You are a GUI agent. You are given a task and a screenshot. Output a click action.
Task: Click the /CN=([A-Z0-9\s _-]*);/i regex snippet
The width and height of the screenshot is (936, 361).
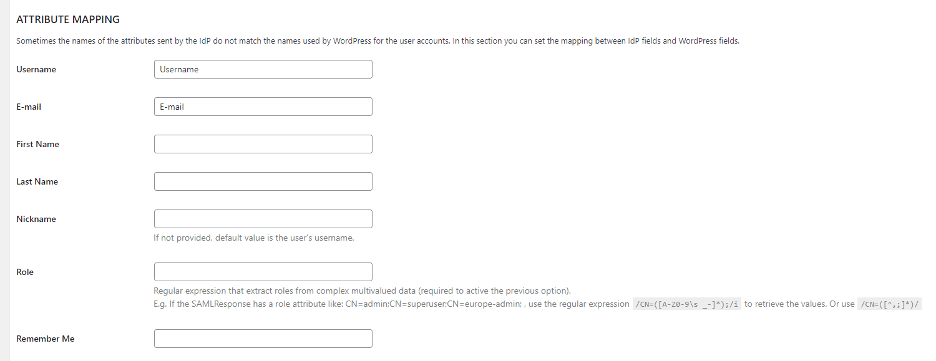pos(687,304)
